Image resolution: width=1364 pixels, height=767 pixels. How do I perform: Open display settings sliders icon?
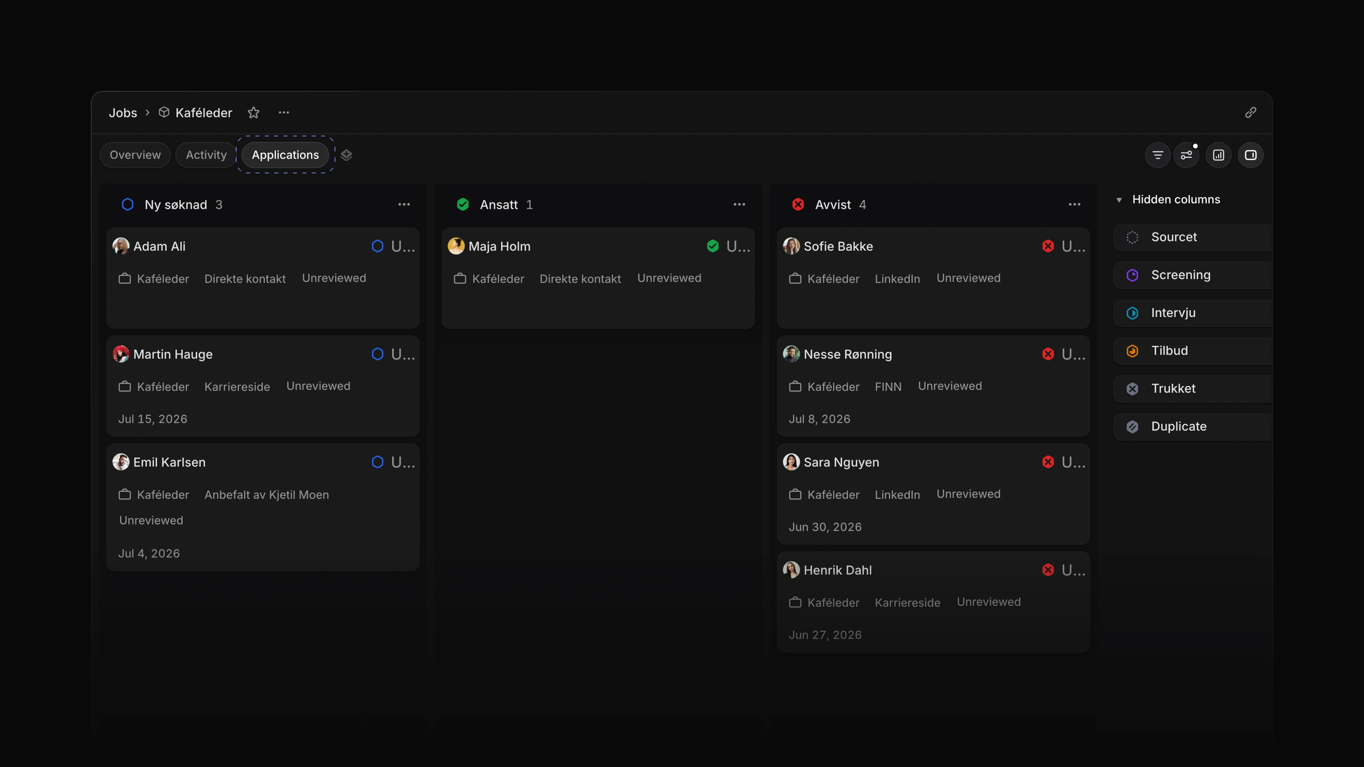[x=1187, y=155]
